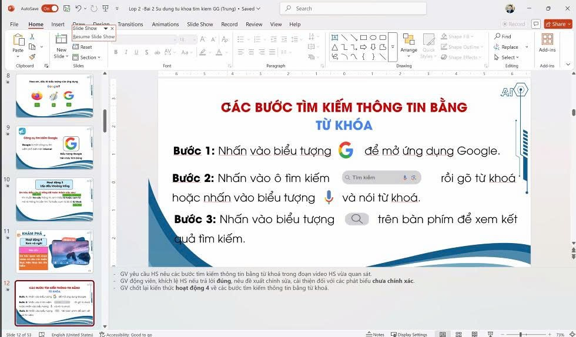576x337 pixels.
Task: Turn off the AutoSave toggle
Action: click(x=49, y=8)
